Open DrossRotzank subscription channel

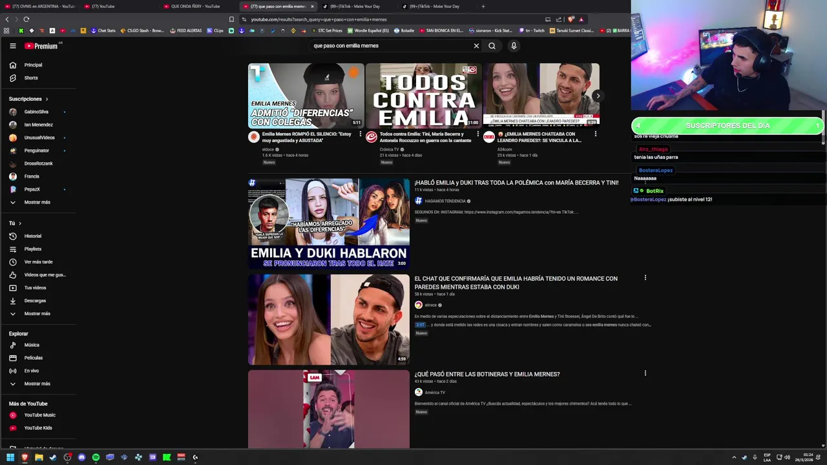(x=37, y=163)
